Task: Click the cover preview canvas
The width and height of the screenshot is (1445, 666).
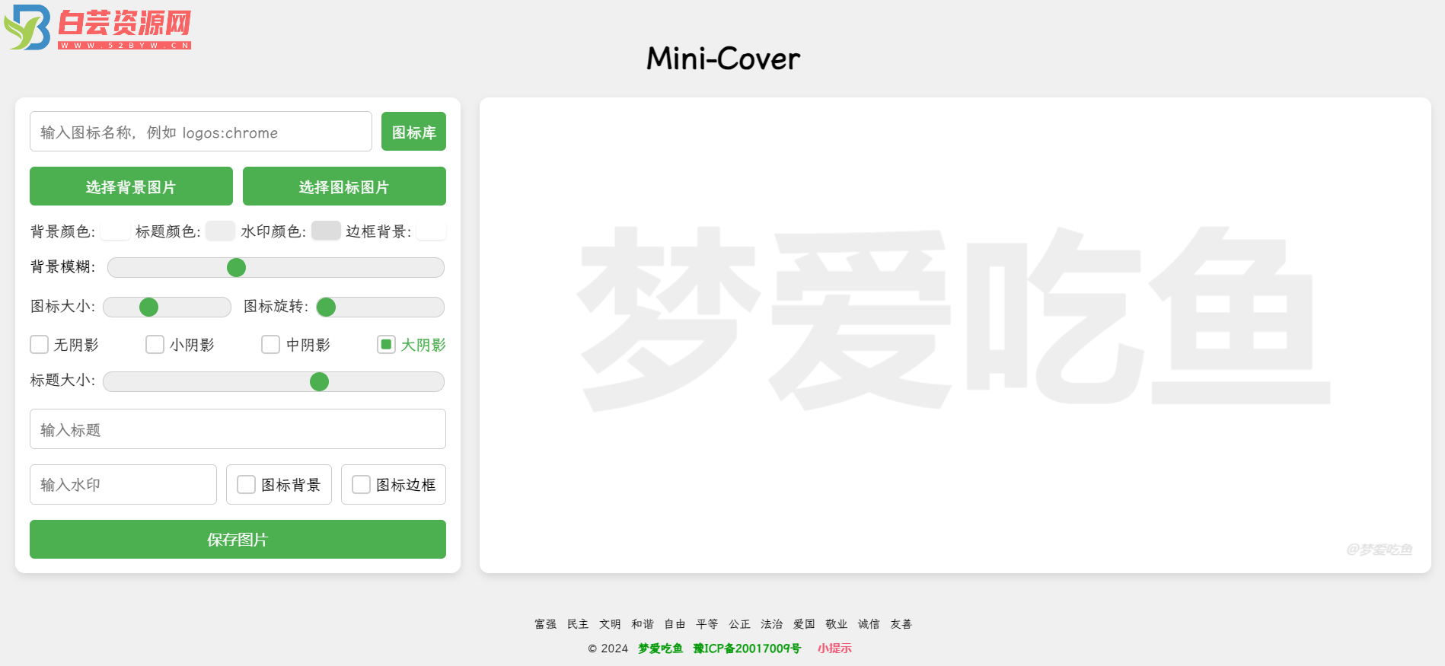Action: 955,335
